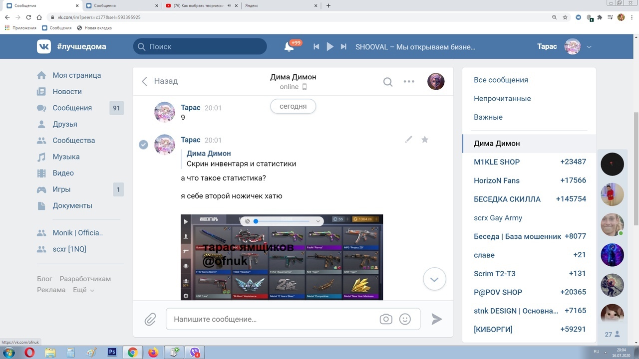Mark message as important with star
639x359 pixels.
click(x=425, y=140)
